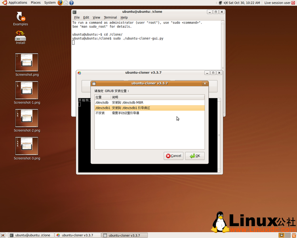Minimize the ubuntu-cloner main window
Viewport: 297px width, 238px height.
(x=207, y=73)
